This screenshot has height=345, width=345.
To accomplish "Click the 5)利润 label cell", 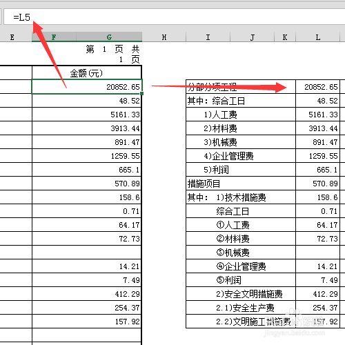I will coord(241,170).
